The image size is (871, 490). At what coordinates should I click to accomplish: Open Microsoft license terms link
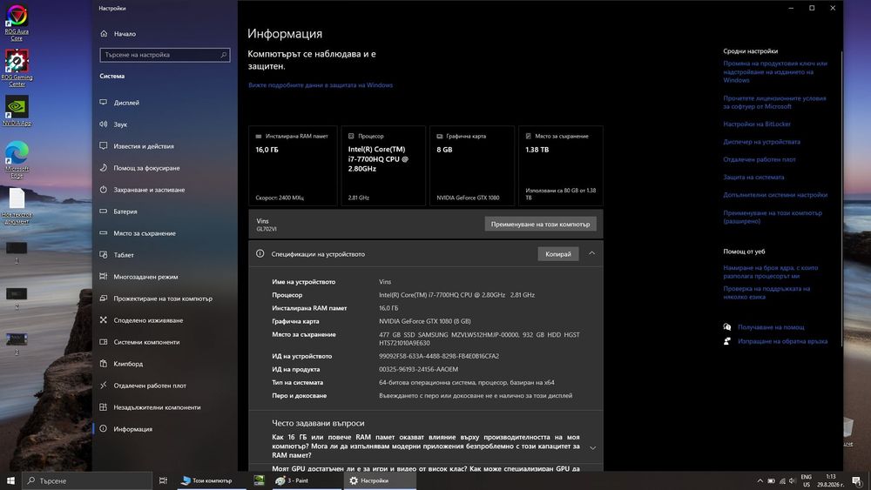[774, 102]
